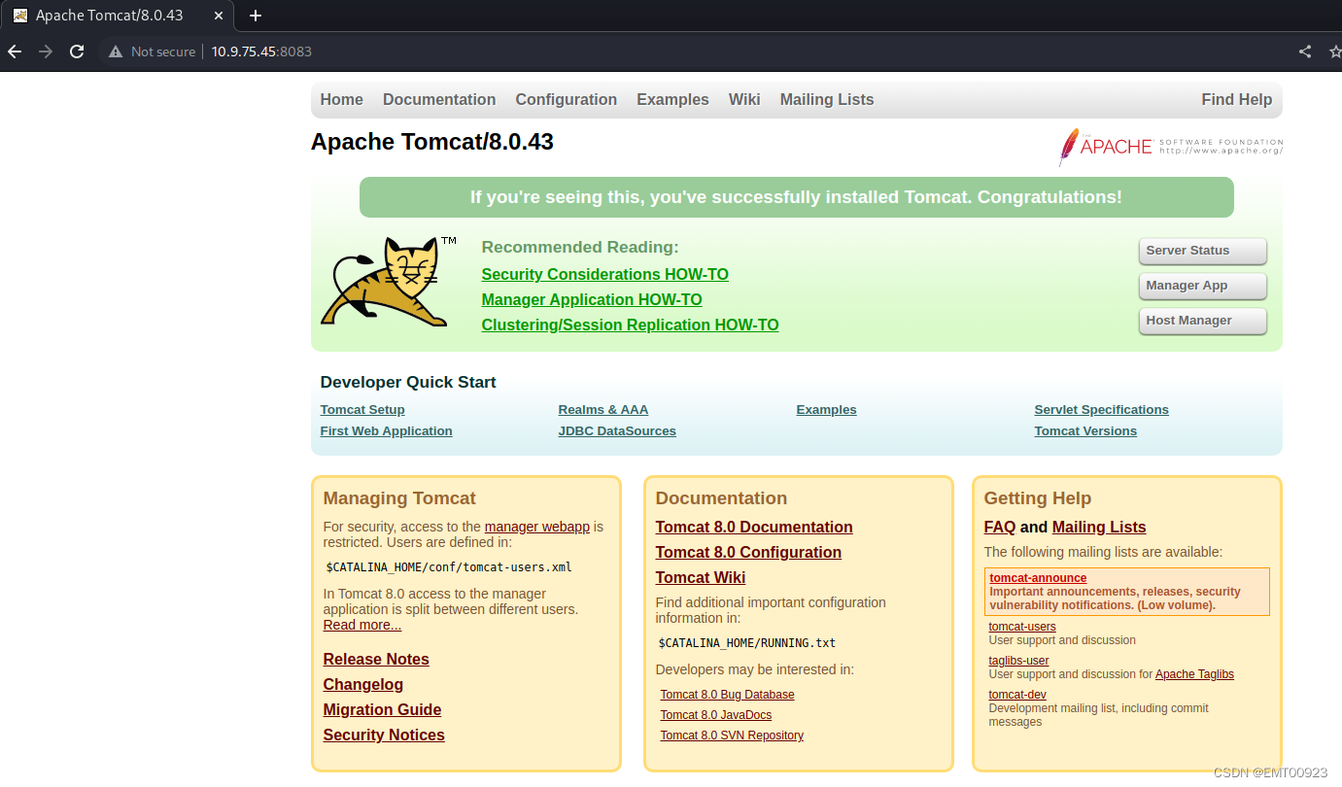The image size is (1342, 787).
Task: Click the Developer Quick Start heading
Action: [408, 383]
